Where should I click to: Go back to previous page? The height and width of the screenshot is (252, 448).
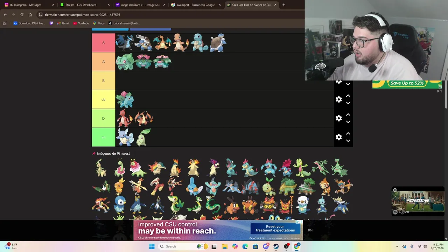tap(5, 15)
